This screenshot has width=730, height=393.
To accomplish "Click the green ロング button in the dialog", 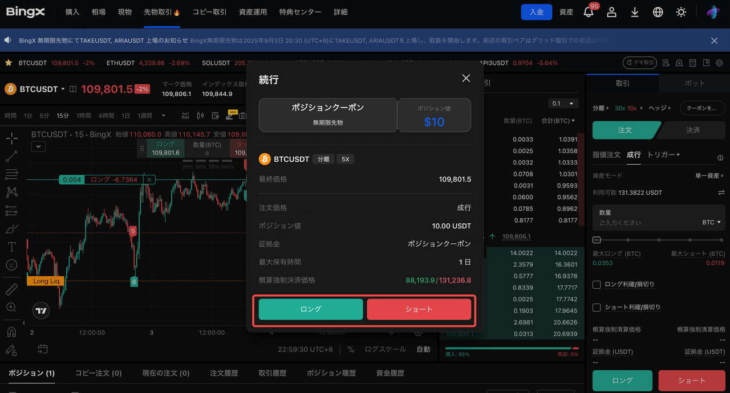I will pyautogui.click(x=310, y=309).
